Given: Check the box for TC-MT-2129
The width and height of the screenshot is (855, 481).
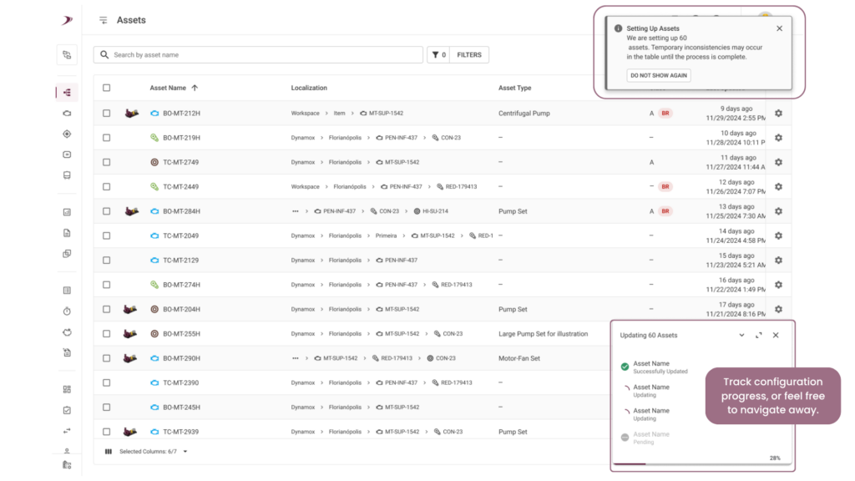Looking at the screenshot, I should 106,261.
